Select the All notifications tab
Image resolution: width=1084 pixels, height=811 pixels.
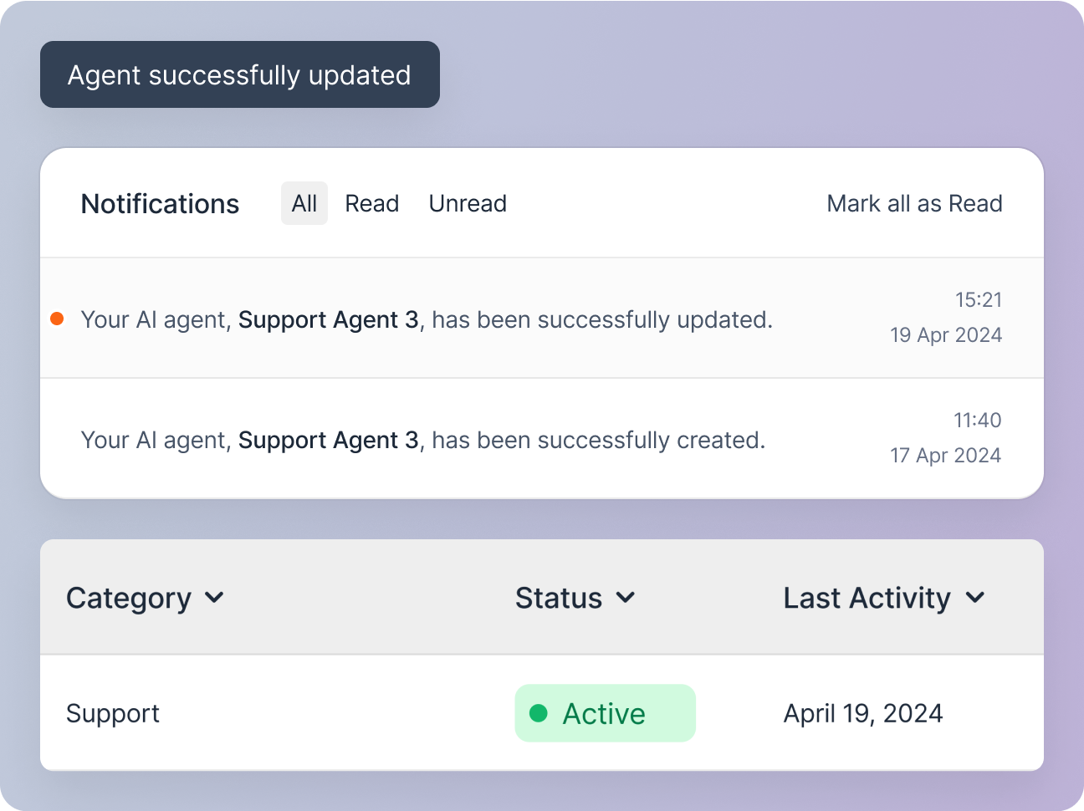(304, 203)
